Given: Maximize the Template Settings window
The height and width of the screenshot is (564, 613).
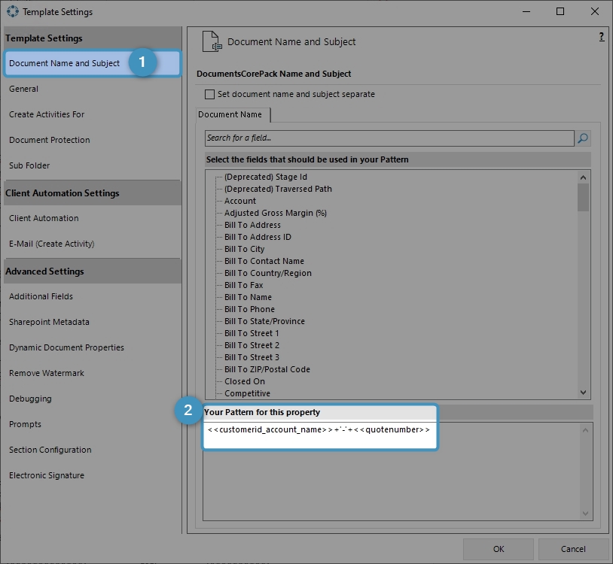Looking at the screenshot, I should 560,12.
